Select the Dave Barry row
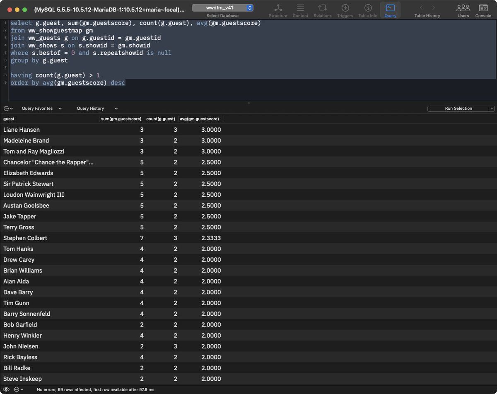Viewport: 497px width, 394px height. pyautogui.click(x=248, y=292)
